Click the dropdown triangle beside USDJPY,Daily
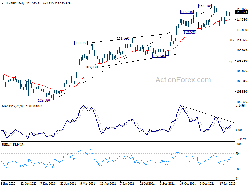Screen dimensions: 249x187 3,3
